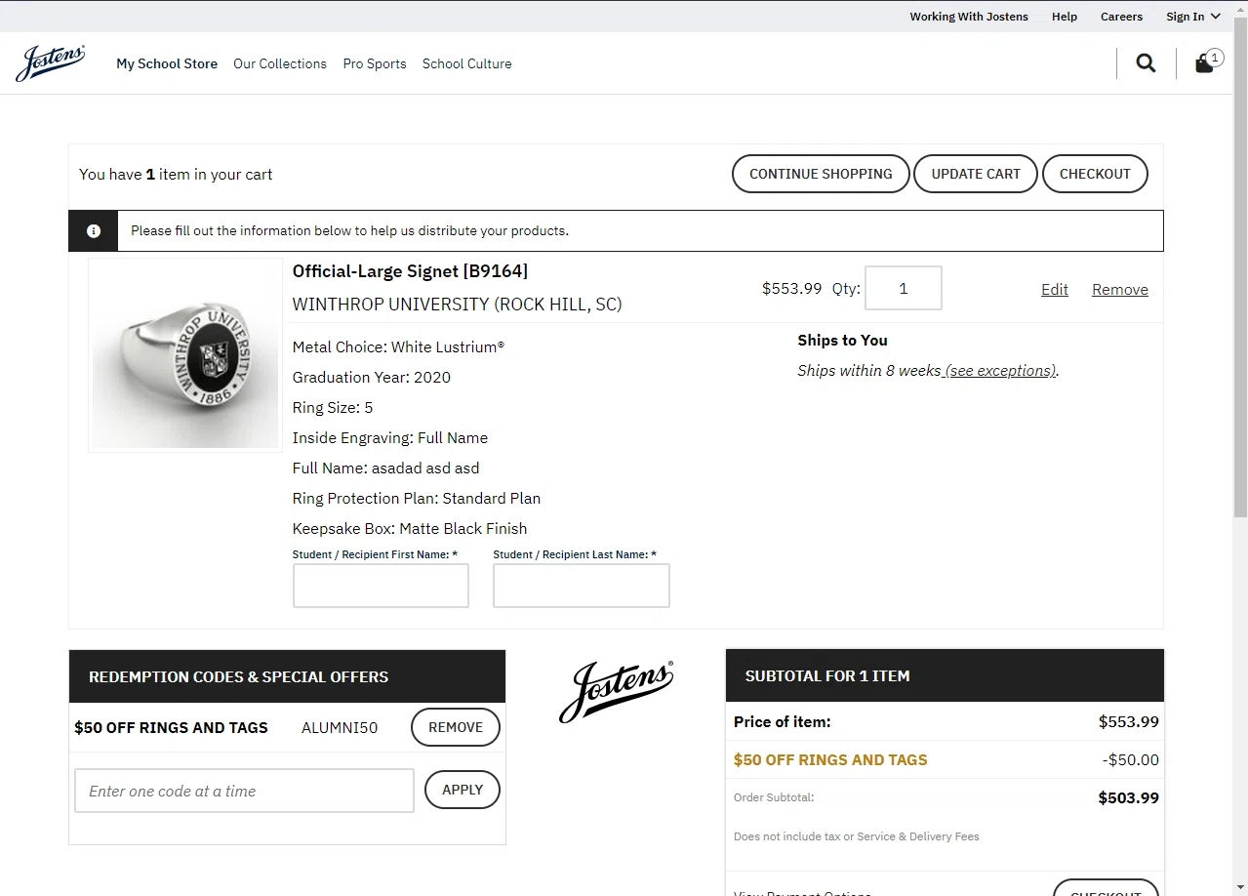Click the Full Name: asadad asd asd text

coord(386,468)
